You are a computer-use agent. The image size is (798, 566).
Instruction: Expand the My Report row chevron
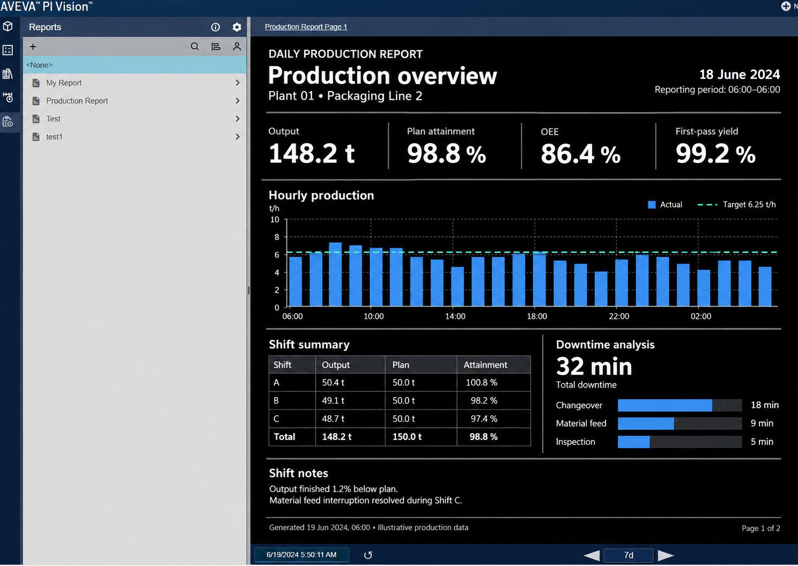(x=237, y=83)
